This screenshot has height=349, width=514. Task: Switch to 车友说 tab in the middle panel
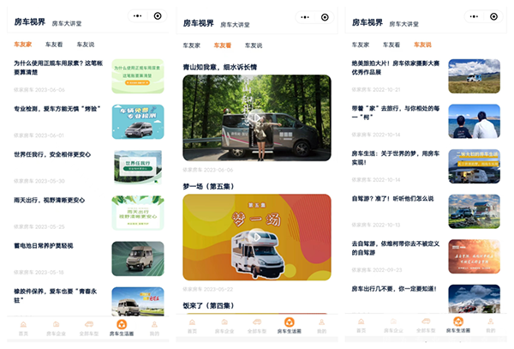click(x=254, y=45)
